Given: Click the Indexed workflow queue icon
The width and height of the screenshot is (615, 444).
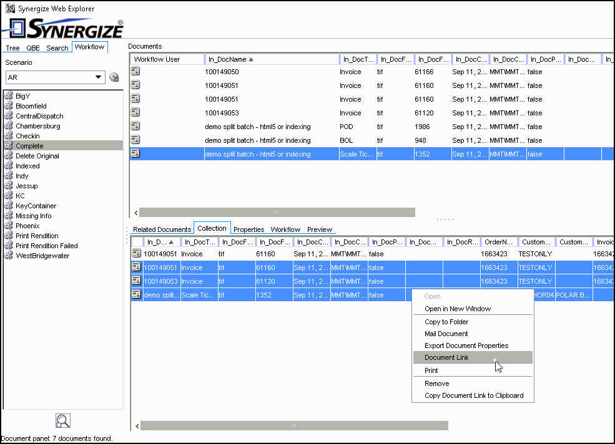Looking at the screenshot, I should 9,165.
